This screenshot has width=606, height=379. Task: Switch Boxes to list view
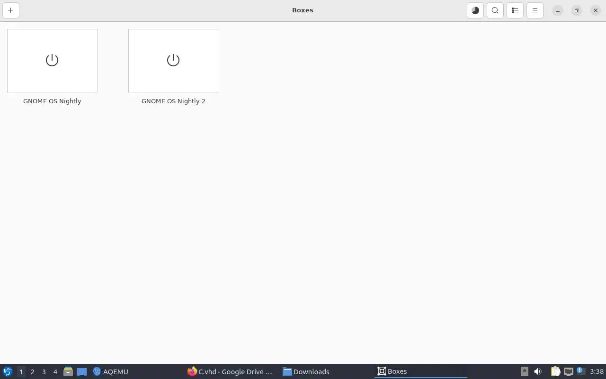pyautogui.click(x=515, y=10)
